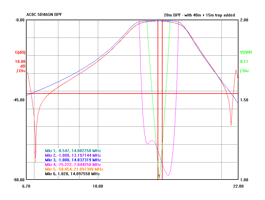Viewport: 265px width, 200px height.
Task: Select the Mkr 3 readout at 14.837319 MHz
Action: click(73, 160)
